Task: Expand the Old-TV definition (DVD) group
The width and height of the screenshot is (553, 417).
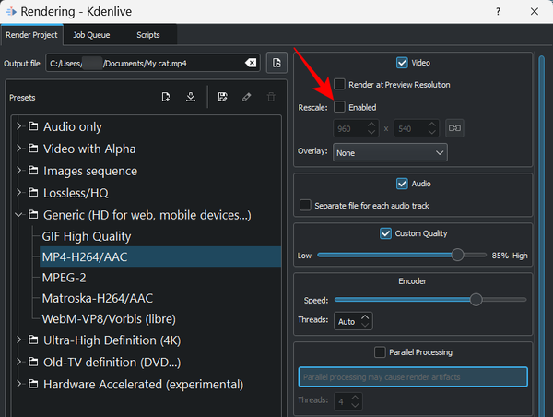Action: click(18, 362)
